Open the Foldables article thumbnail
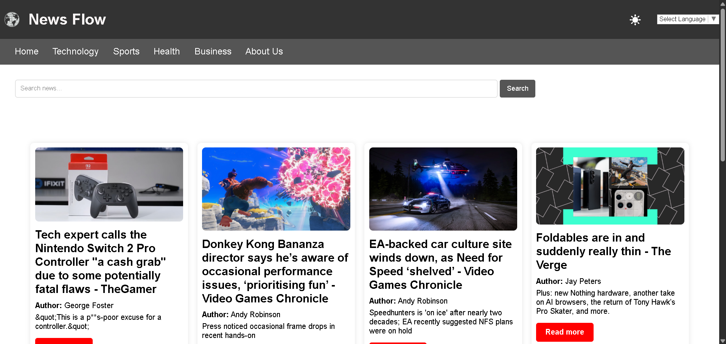 coord(610,186)
